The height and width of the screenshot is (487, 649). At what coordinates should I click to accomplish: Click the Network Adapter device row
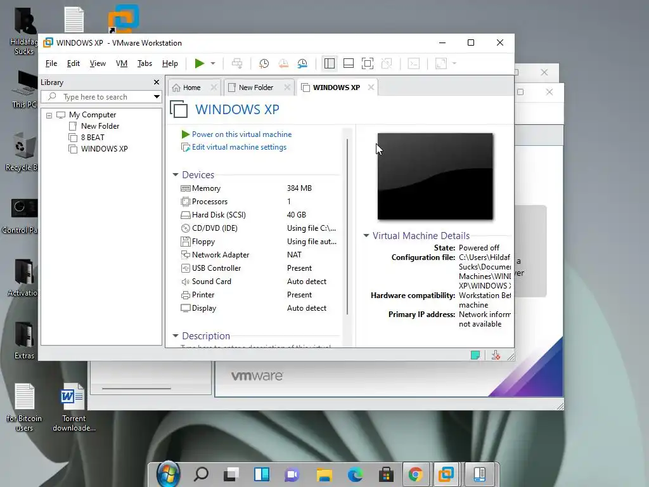(259, 255)
